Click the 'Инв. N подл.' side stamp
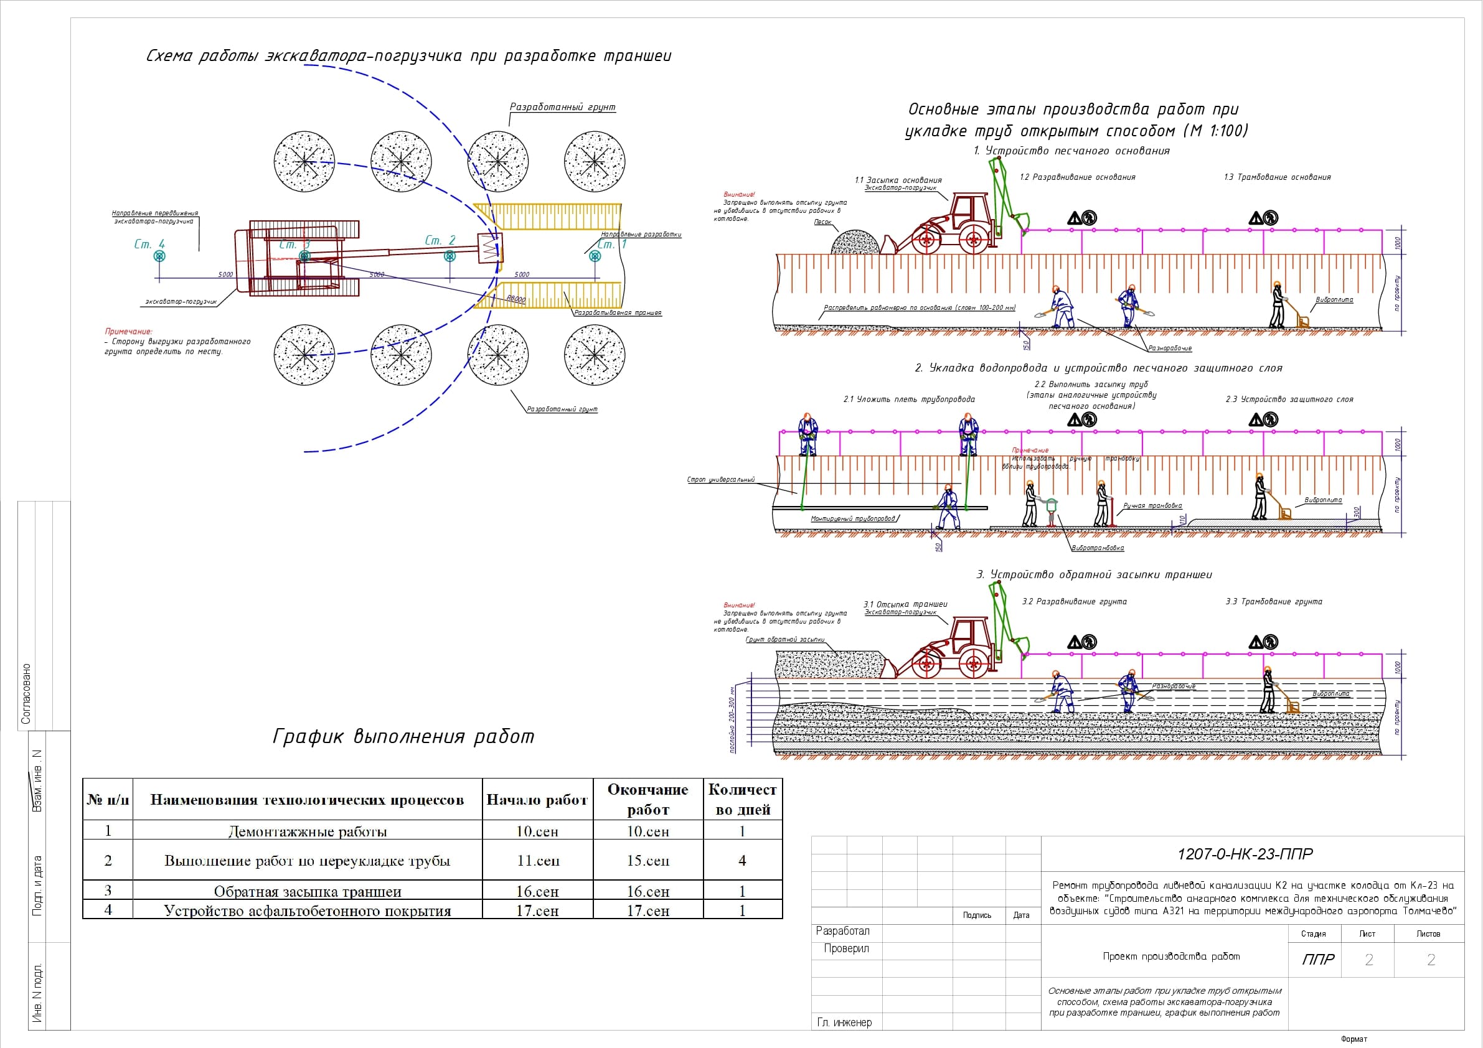Image resolution: width=1483 pixels, height=1048 pixels. [x=37, y=993]
